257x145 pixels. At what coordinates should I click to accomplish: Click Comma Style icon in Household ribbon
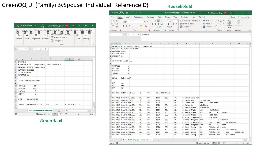[x=176, y=24]
